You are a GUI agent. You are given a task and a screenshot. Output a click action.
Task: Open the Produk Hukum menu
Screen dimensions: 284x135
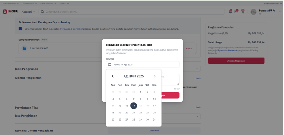(x=11, y=3)
